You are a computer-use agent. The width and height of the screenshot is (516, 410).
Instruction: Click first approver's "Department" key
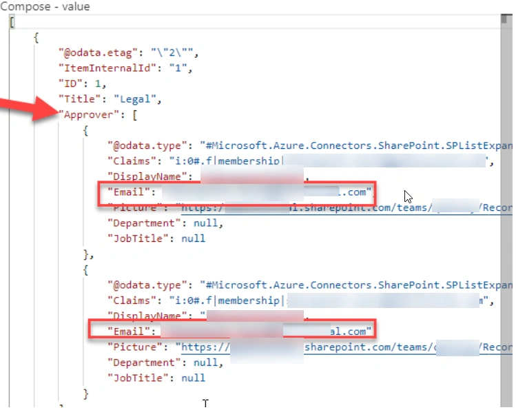144,223
